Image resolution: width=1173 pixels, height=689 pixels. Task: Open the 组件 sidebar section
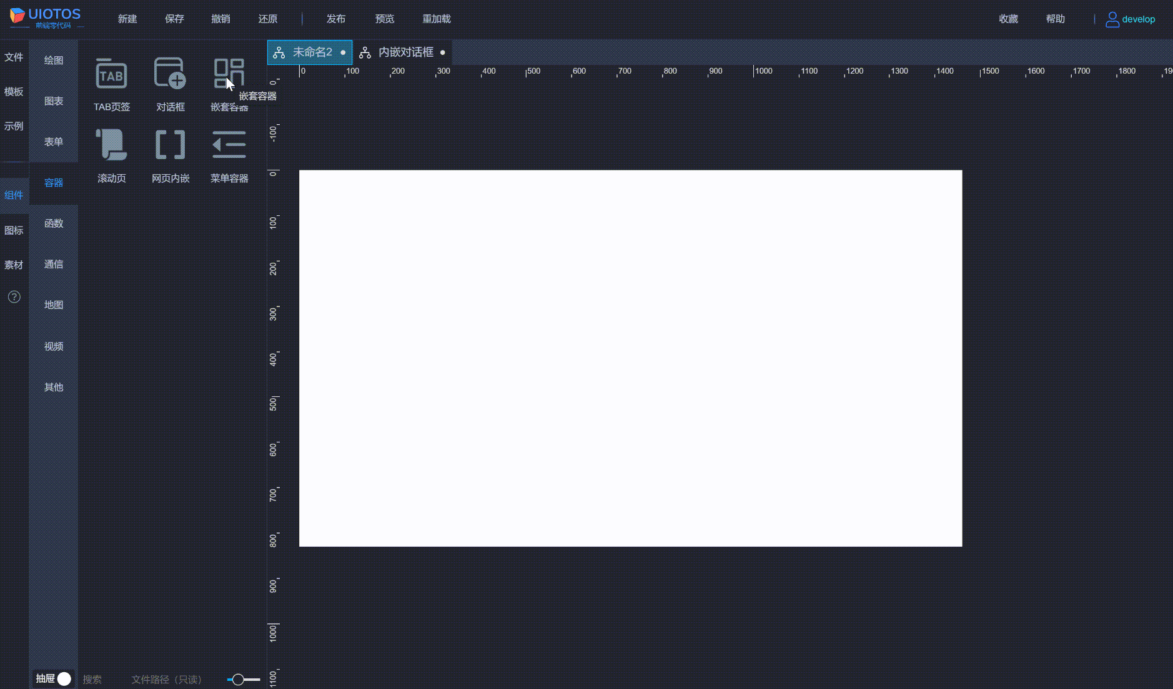(x=14, y=195)
